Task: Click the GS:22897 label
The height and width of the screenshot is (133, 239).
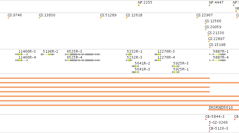Action: pyautogui.click(x=216, y=39)
